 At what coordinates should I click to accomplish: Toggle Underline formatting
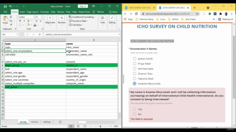(28, 21)
